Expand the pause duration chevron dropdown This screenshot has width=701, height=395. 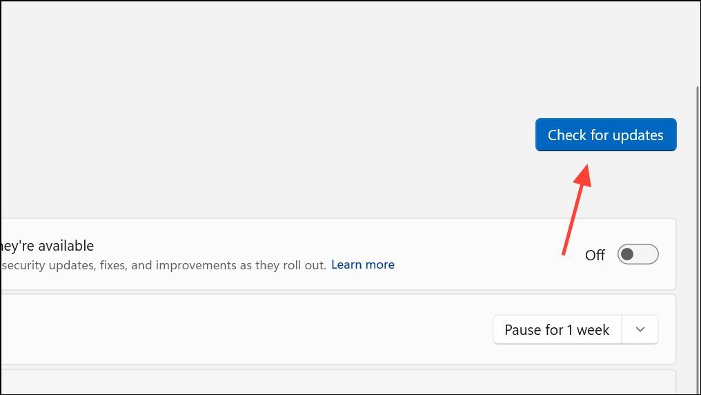click(x=640, y=330)
